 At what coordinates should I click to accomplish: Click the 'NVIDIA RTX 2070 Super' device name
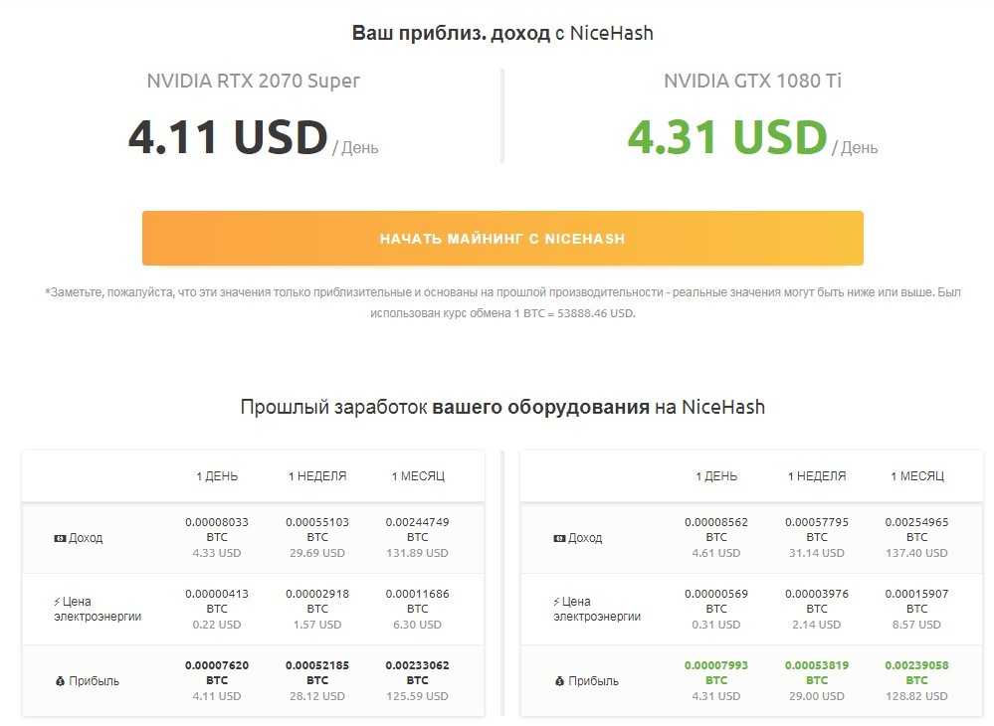(253, 82)
